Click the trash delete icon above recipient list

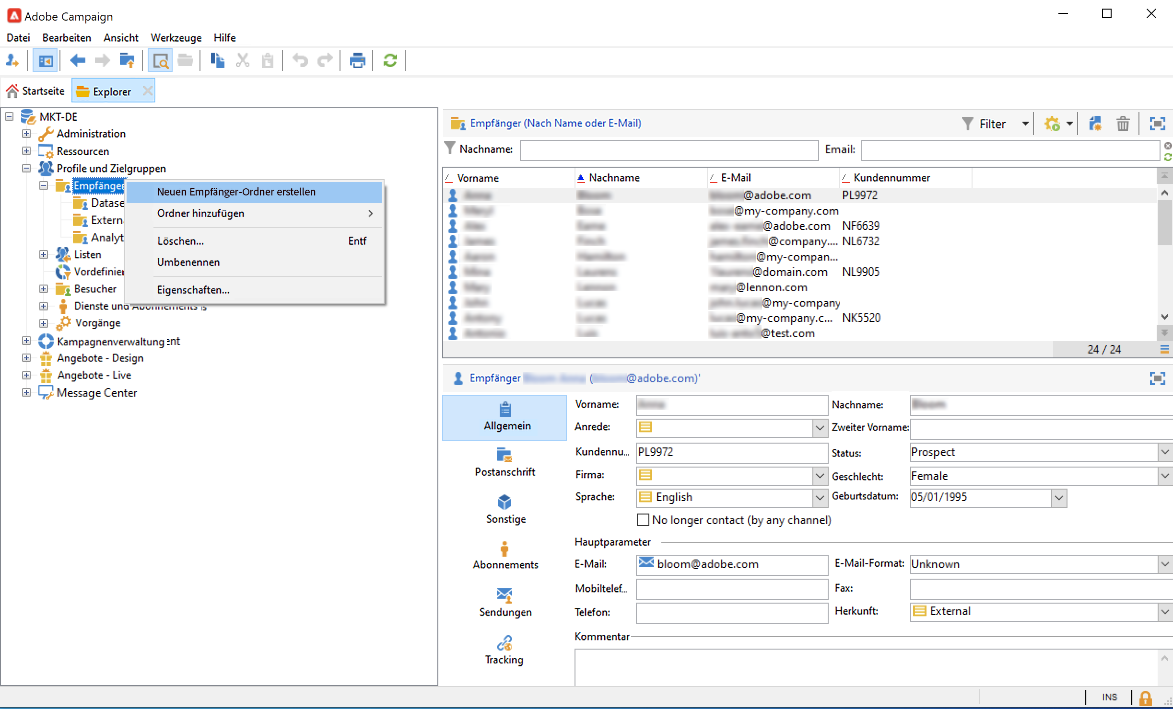click(x=1123, y=124)
